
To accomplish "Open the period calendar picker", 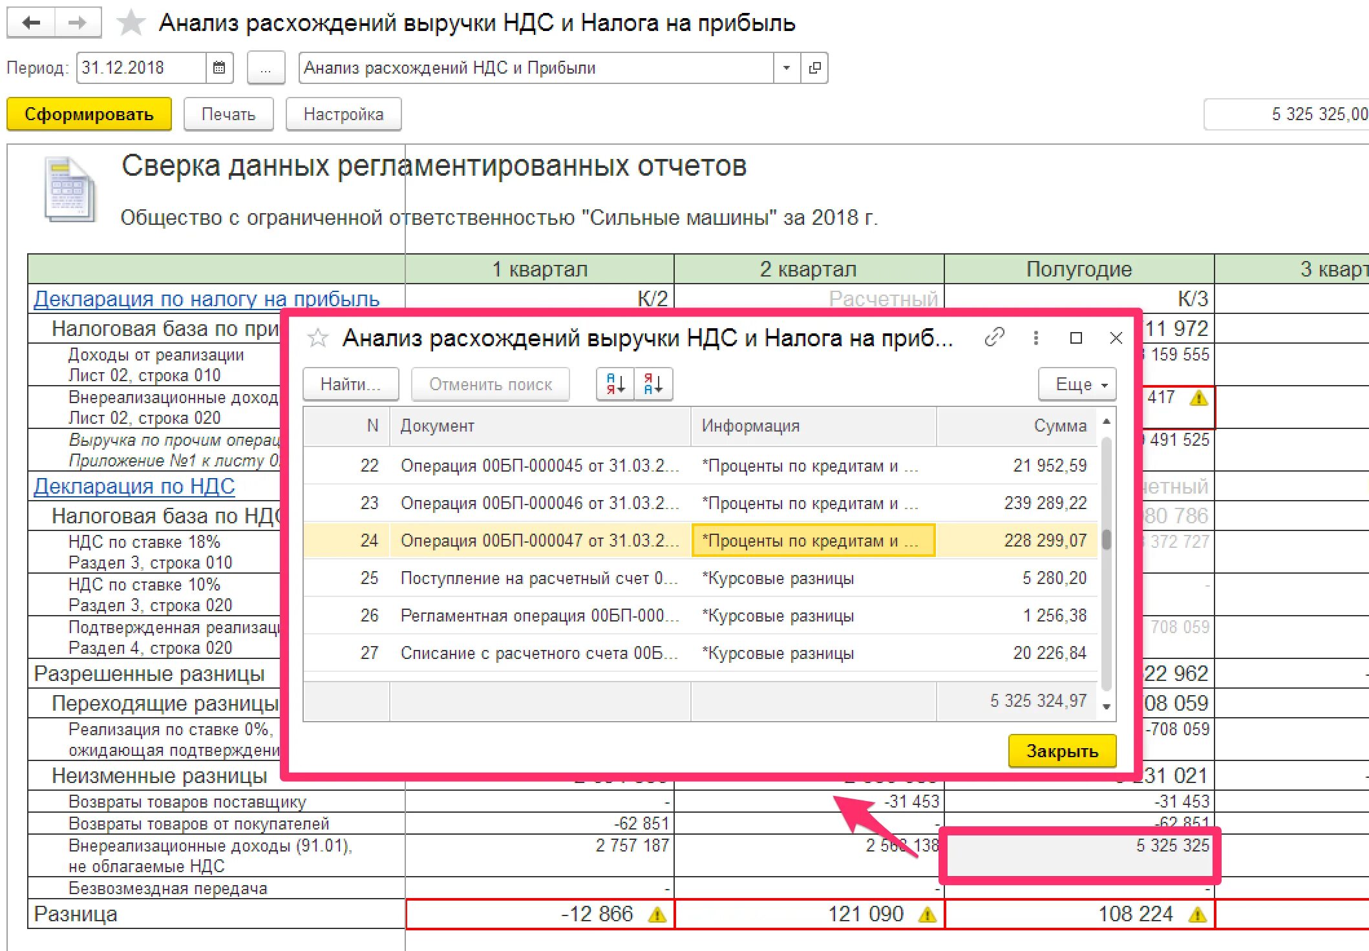I will coord(219,68).
